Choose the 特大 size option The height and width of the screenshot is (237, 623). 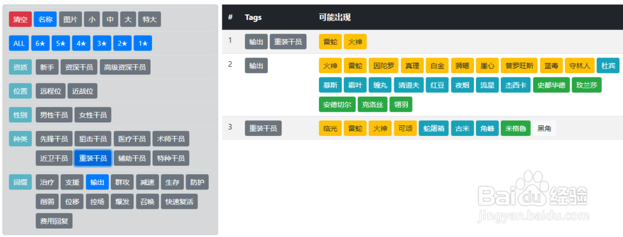tap(150, 19)
